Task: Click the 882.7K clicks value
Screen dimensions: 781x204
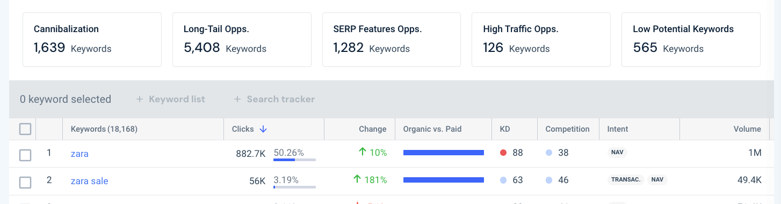Action: coord(251,154)
